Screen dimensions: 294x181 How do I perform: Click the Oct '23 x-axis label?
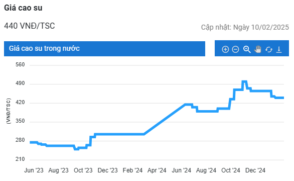tap(83, 170)
